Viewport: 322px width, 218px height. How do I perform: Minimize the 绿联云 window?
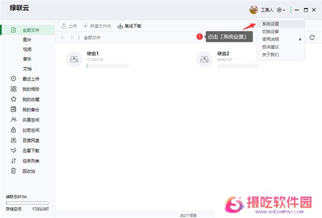pos(297,10)
